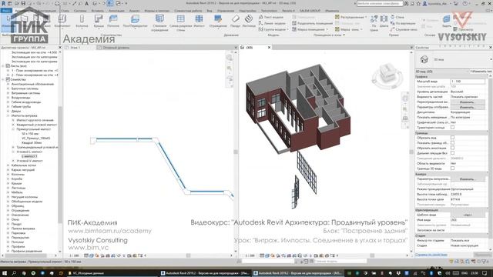Image resolution: width=493 pixels, height=277 pixels.
Task: Click the Project Browser vertical scrollbar
Action: pos(60,164)
